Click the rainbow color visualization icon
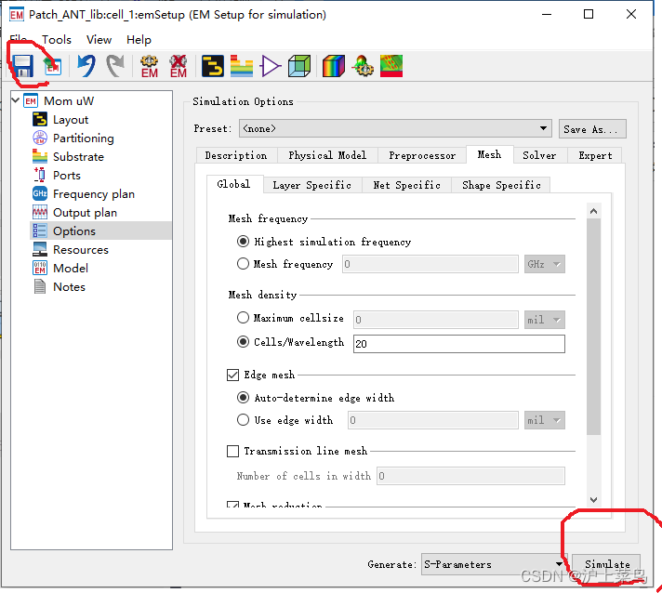Viewport: 662px width, 593px height. point(334,66)
